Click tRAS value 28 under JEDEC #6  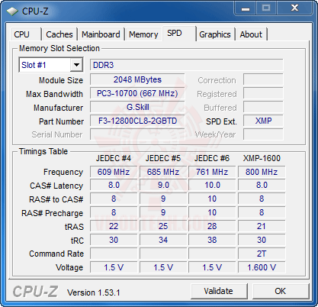[212, 226]
